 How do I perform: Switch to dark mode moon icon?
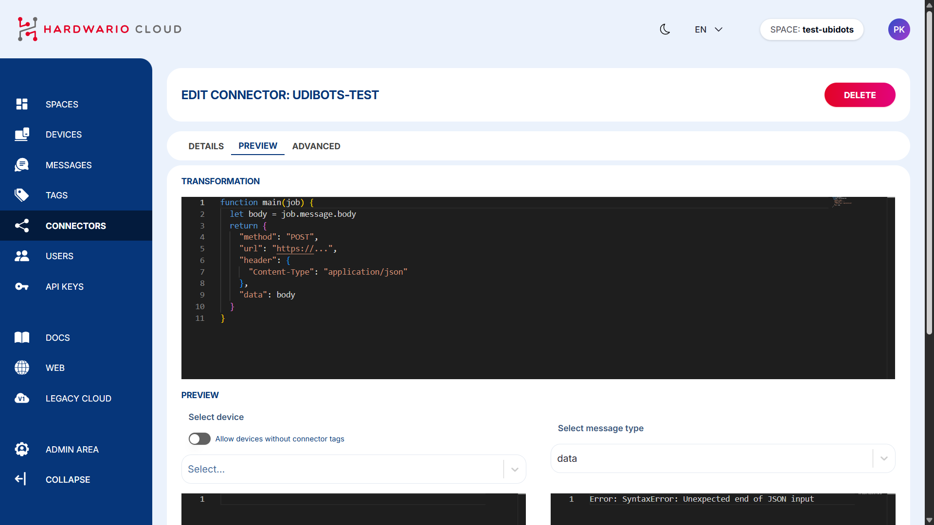click(x=665, y=30)
